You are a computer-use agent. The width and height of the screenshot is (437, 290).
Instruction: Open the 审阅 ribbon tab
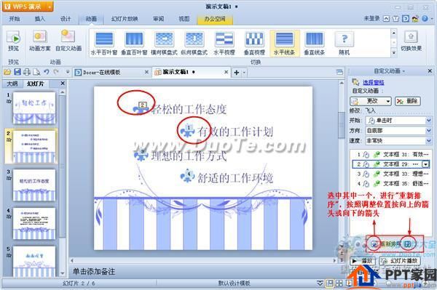[158, 19]
